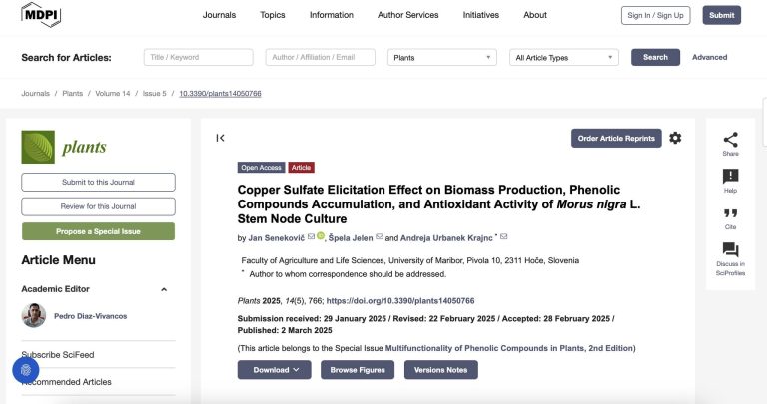
Task: Click the Cite quotation icon
Action: click(x=730, y=213)
